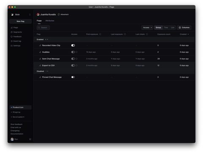Viewport: 203px width, 153px height.
Task: Click the flag icon beside Recorded Video Clip
Action: tap(40, 46)
